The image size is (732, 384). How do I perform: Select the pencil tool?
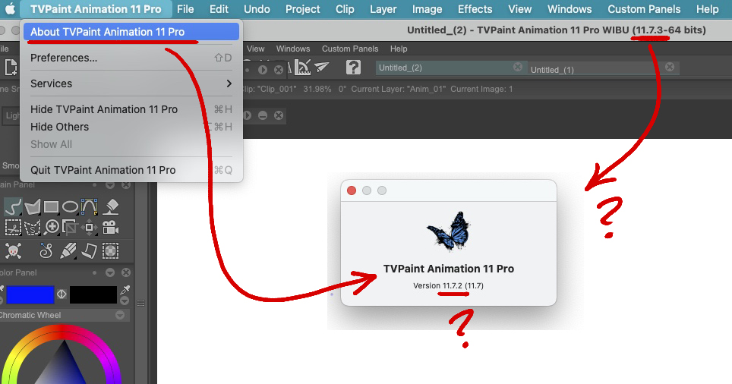pyautogui.click(x=68, y=251)
